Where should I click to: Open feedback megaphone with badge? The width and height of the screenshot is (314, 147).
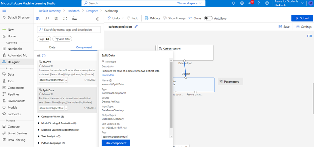(x=251, y=3)
